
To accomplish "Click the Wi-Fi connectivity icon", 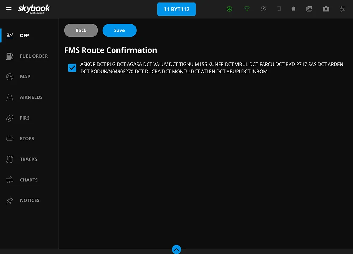I will coord(247,9).
